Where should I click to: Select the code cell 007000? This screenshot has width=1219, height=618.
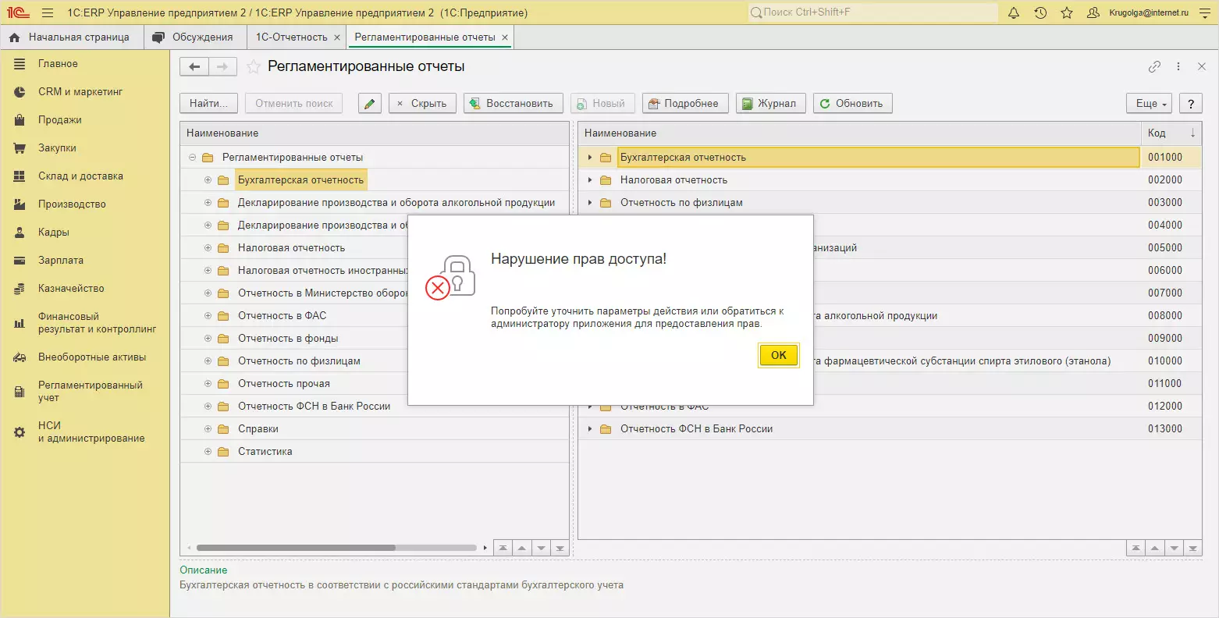point(1171,293)
